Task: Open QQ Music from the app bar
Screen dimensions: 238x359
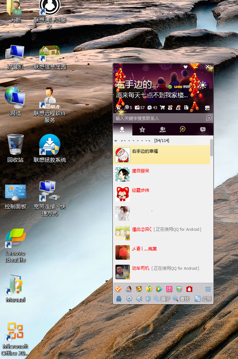Action: point(149,289)
